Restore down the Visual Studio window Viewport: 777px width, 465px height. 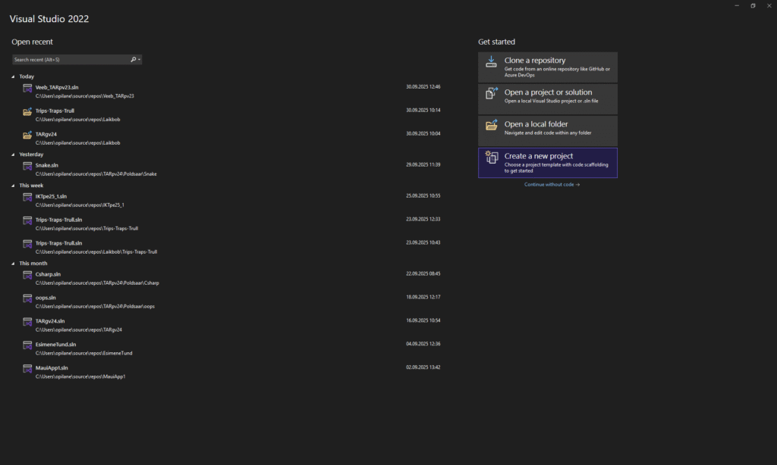pyautogui.click(x=753, y=5)
